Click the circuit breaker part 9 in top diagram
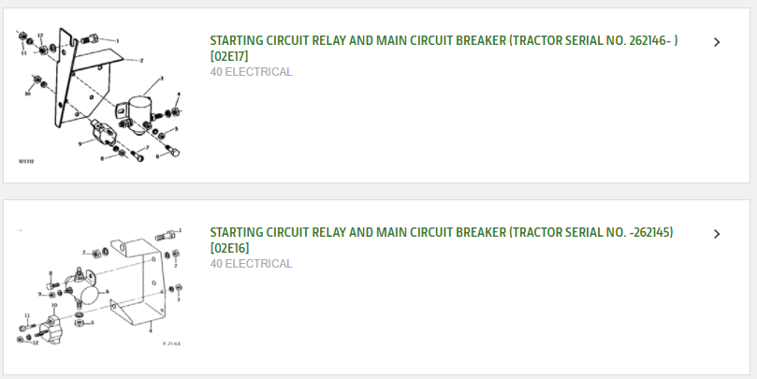The width and height of the screenshot is (757, 379). pos(104,133)
